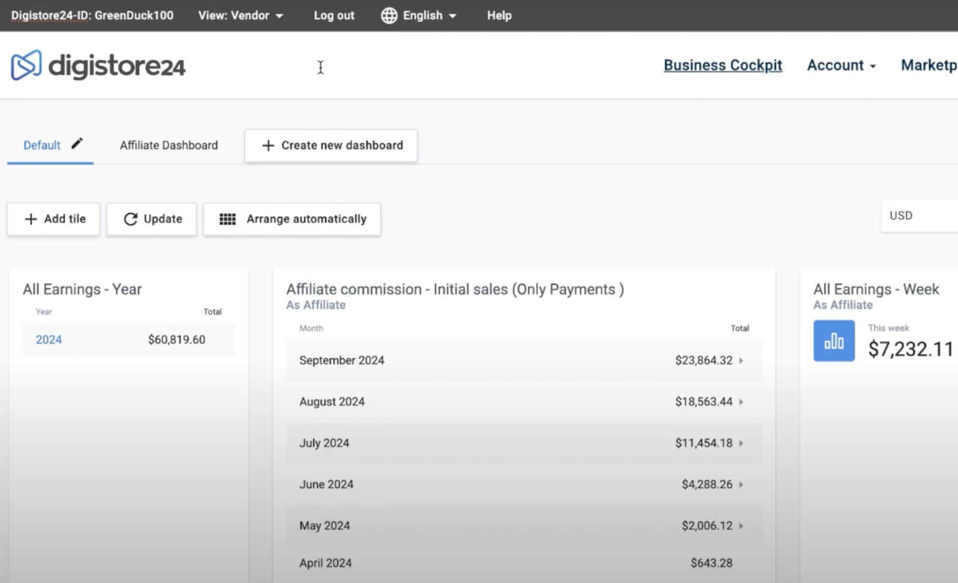Expand September 2024 row arrow
The width and height of the screenshot is (958, 583).
coord(741,361)
